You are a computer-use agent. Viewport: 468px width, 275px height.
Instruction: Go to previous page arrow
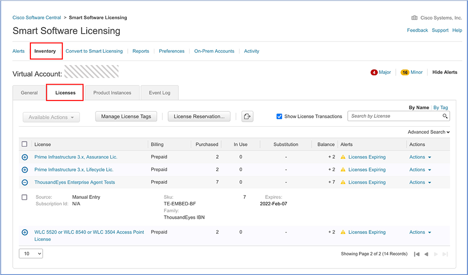(426, 254)
